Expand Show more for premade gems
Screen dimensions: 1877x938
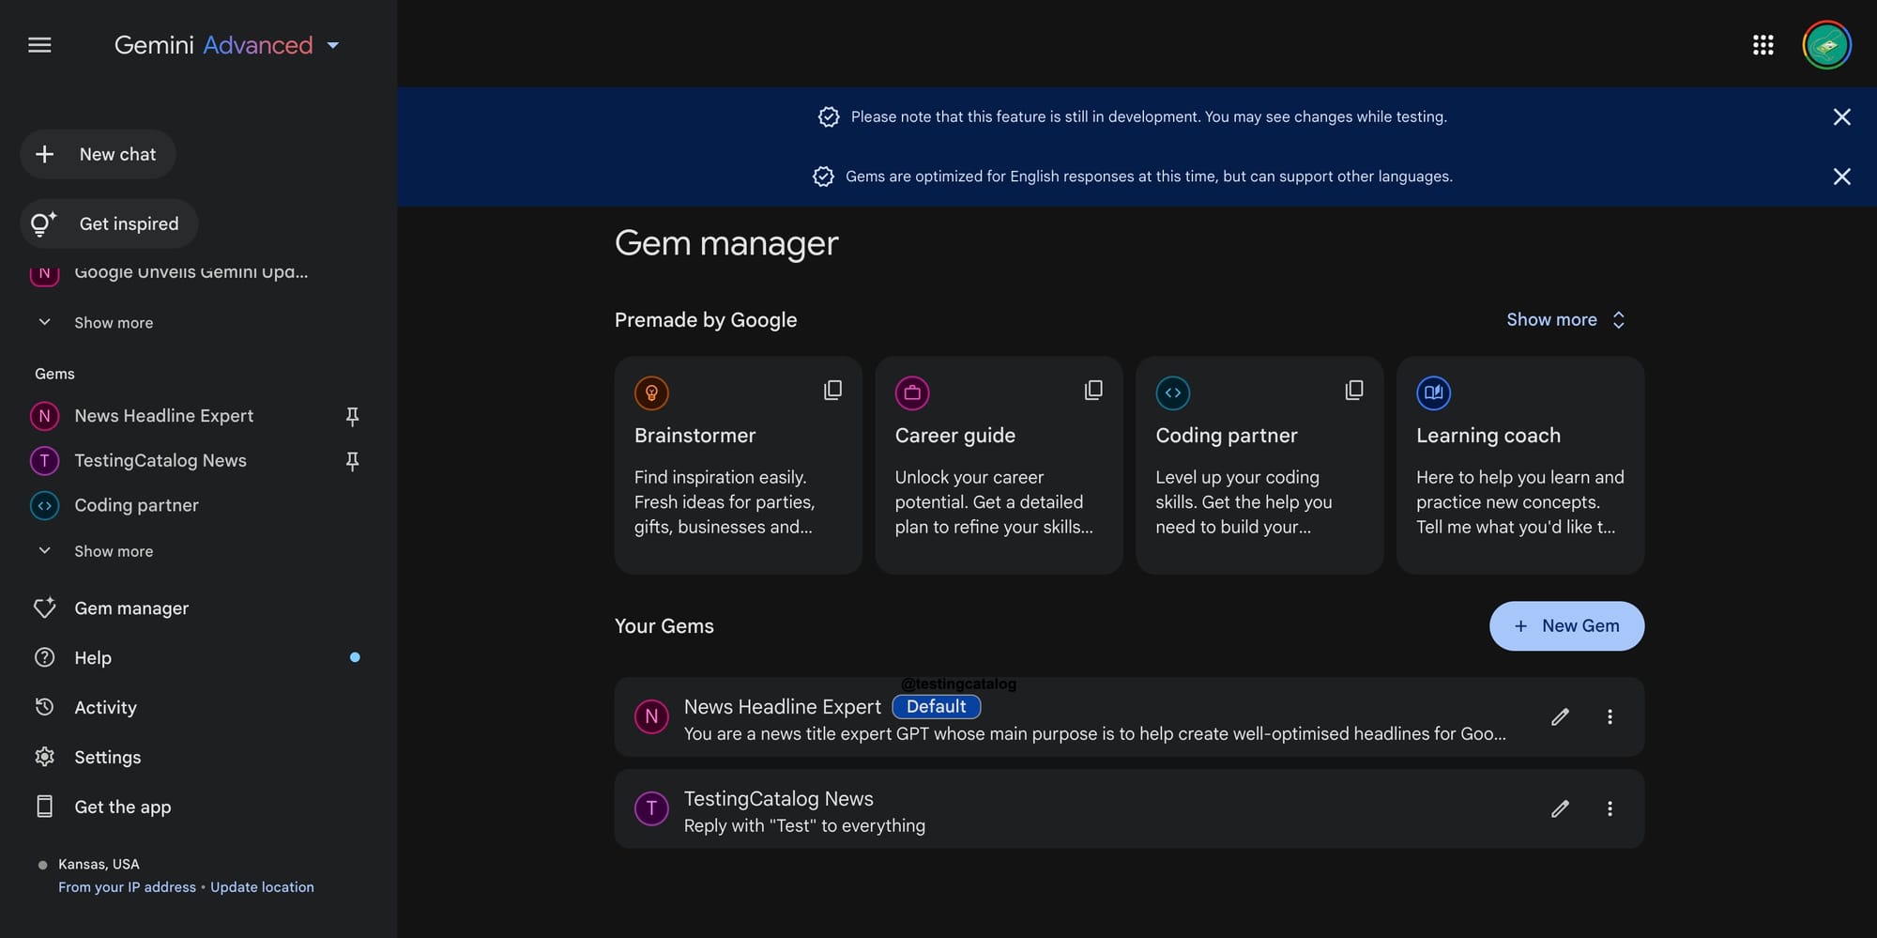pyautogui.click(x=1565, y=320)
